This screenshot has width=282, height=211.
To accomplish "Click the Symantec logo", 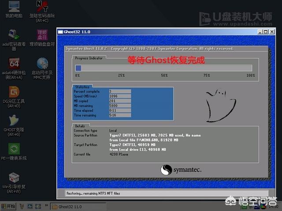I will pyautogui.click(x=181, y=170).
